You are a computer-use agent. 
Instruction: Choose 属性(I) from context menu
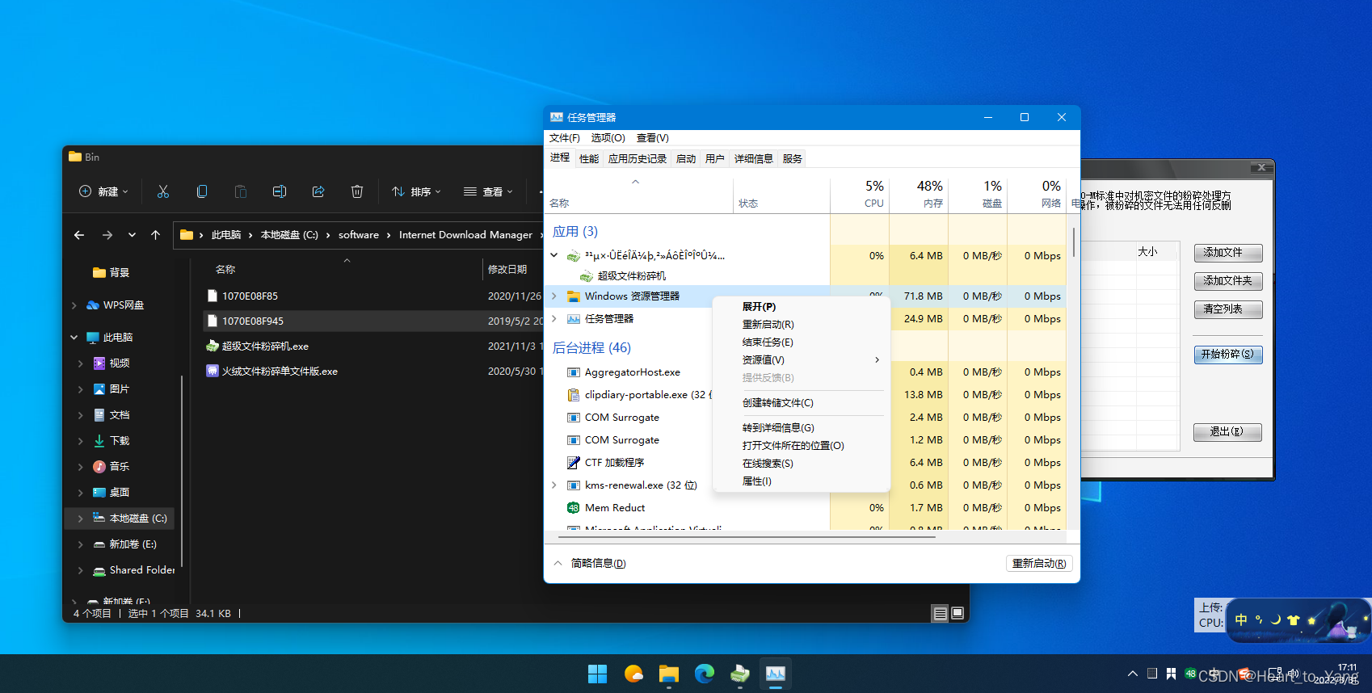(801, 481)
